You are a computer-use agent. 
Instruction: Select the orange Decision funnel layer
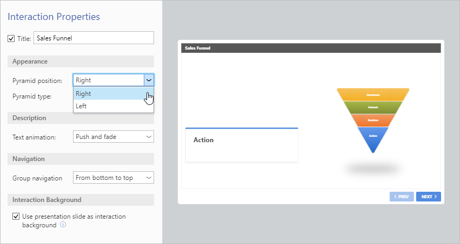[x=373, y=120]
